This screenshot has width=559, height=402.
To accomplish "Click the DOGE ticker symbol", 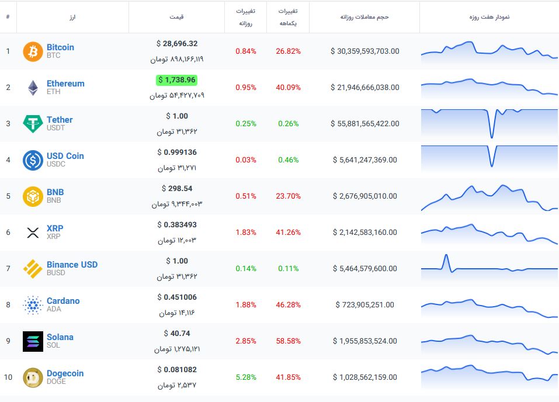I will [x=56, y=382].
